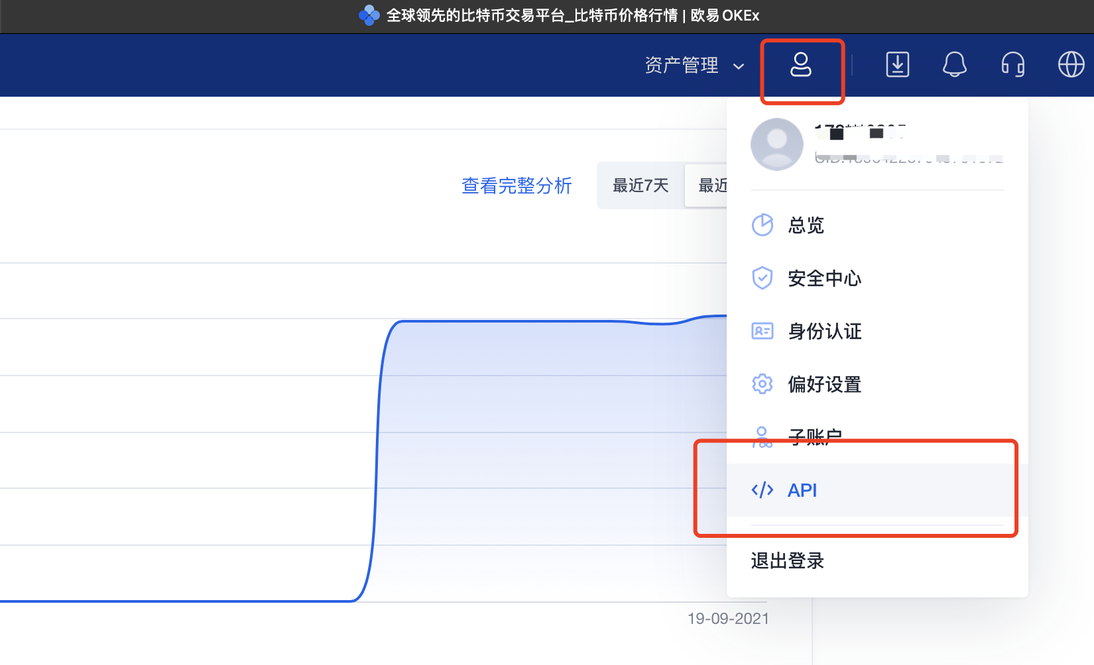Image resolution: width=1094 pixels, height=665 pixels.
Task: Open the notifications bell icon
Action: click(x=955, y=65)
